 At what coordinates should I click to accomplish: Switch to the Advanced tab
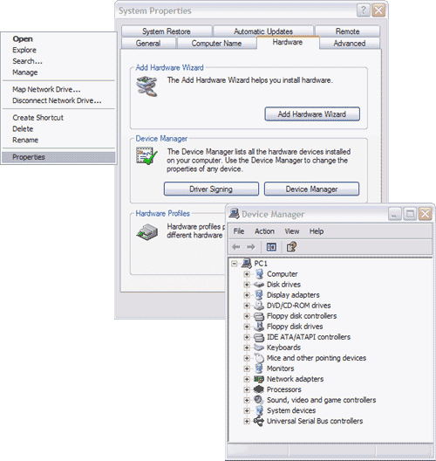coord(350,44)
